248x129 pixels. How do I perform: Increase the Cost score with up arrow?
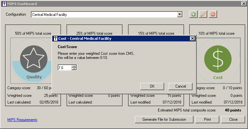(x=74, y=66)
